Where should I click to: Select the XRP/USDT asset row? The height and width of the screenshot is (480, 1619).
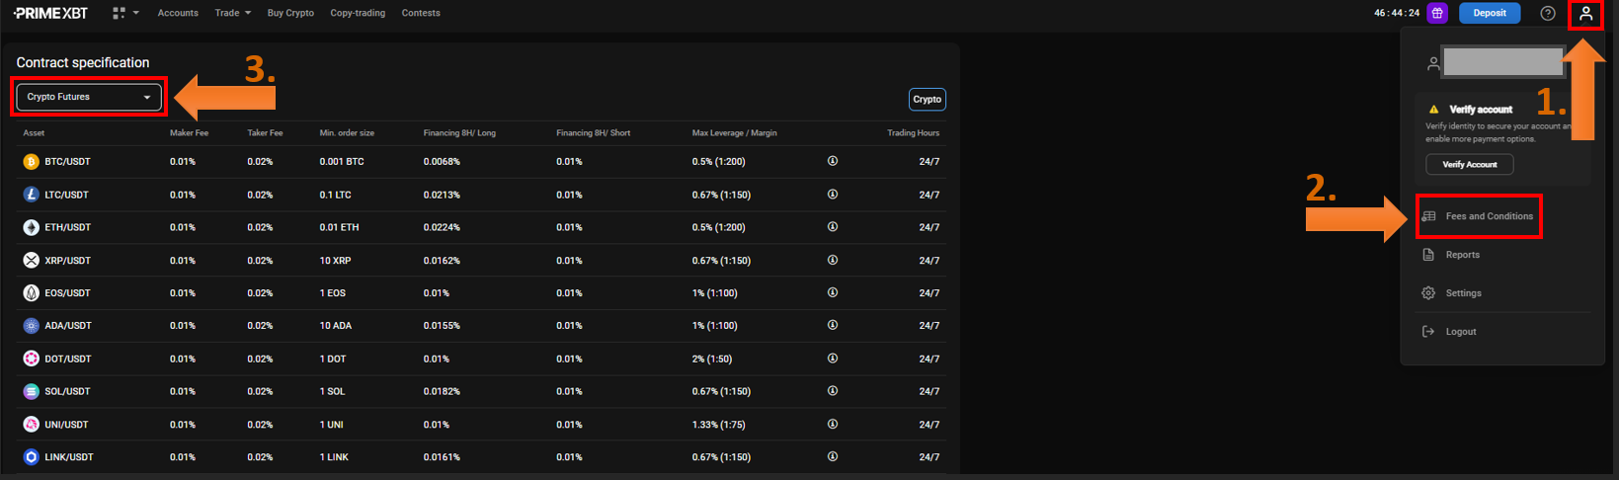[x=67, y=261]
